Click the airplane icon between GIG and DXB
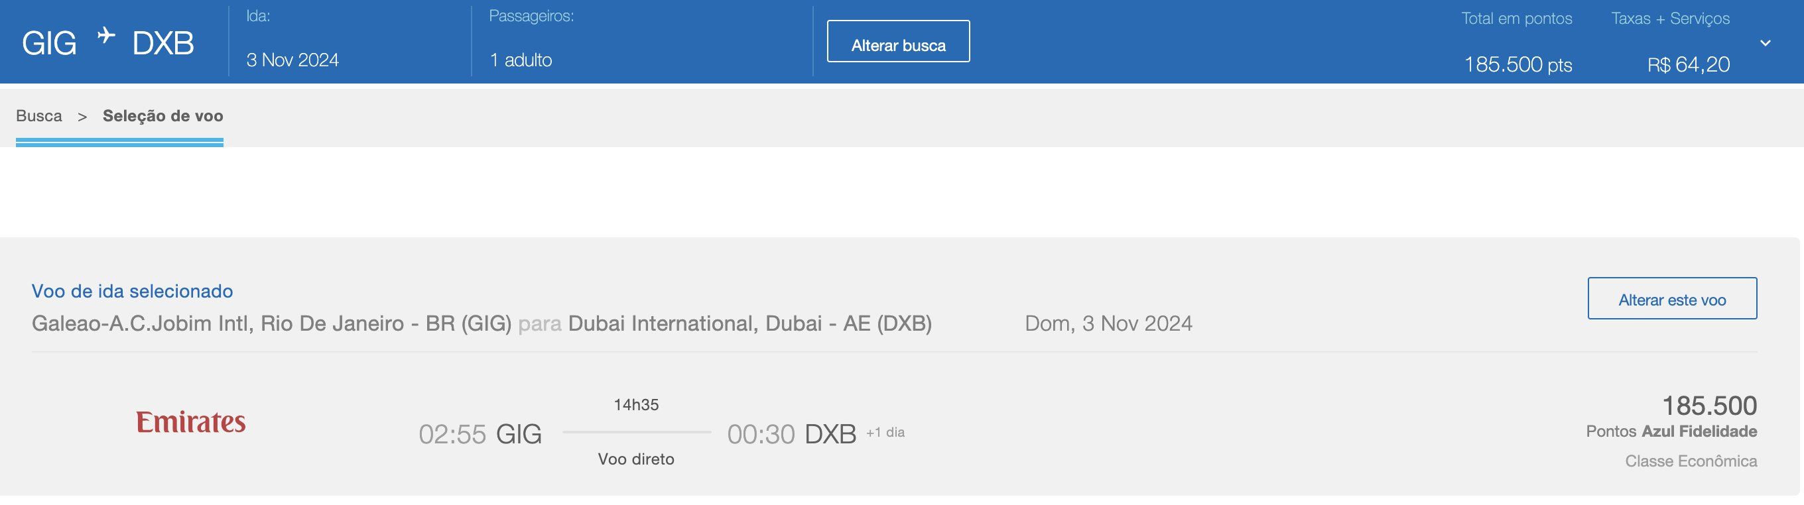 (105, 35)
